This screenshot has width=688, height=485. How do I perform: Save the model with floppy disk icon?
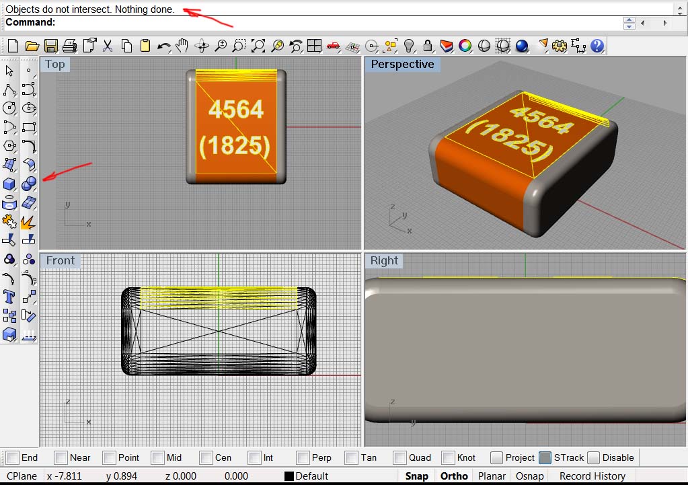point(51,46)
